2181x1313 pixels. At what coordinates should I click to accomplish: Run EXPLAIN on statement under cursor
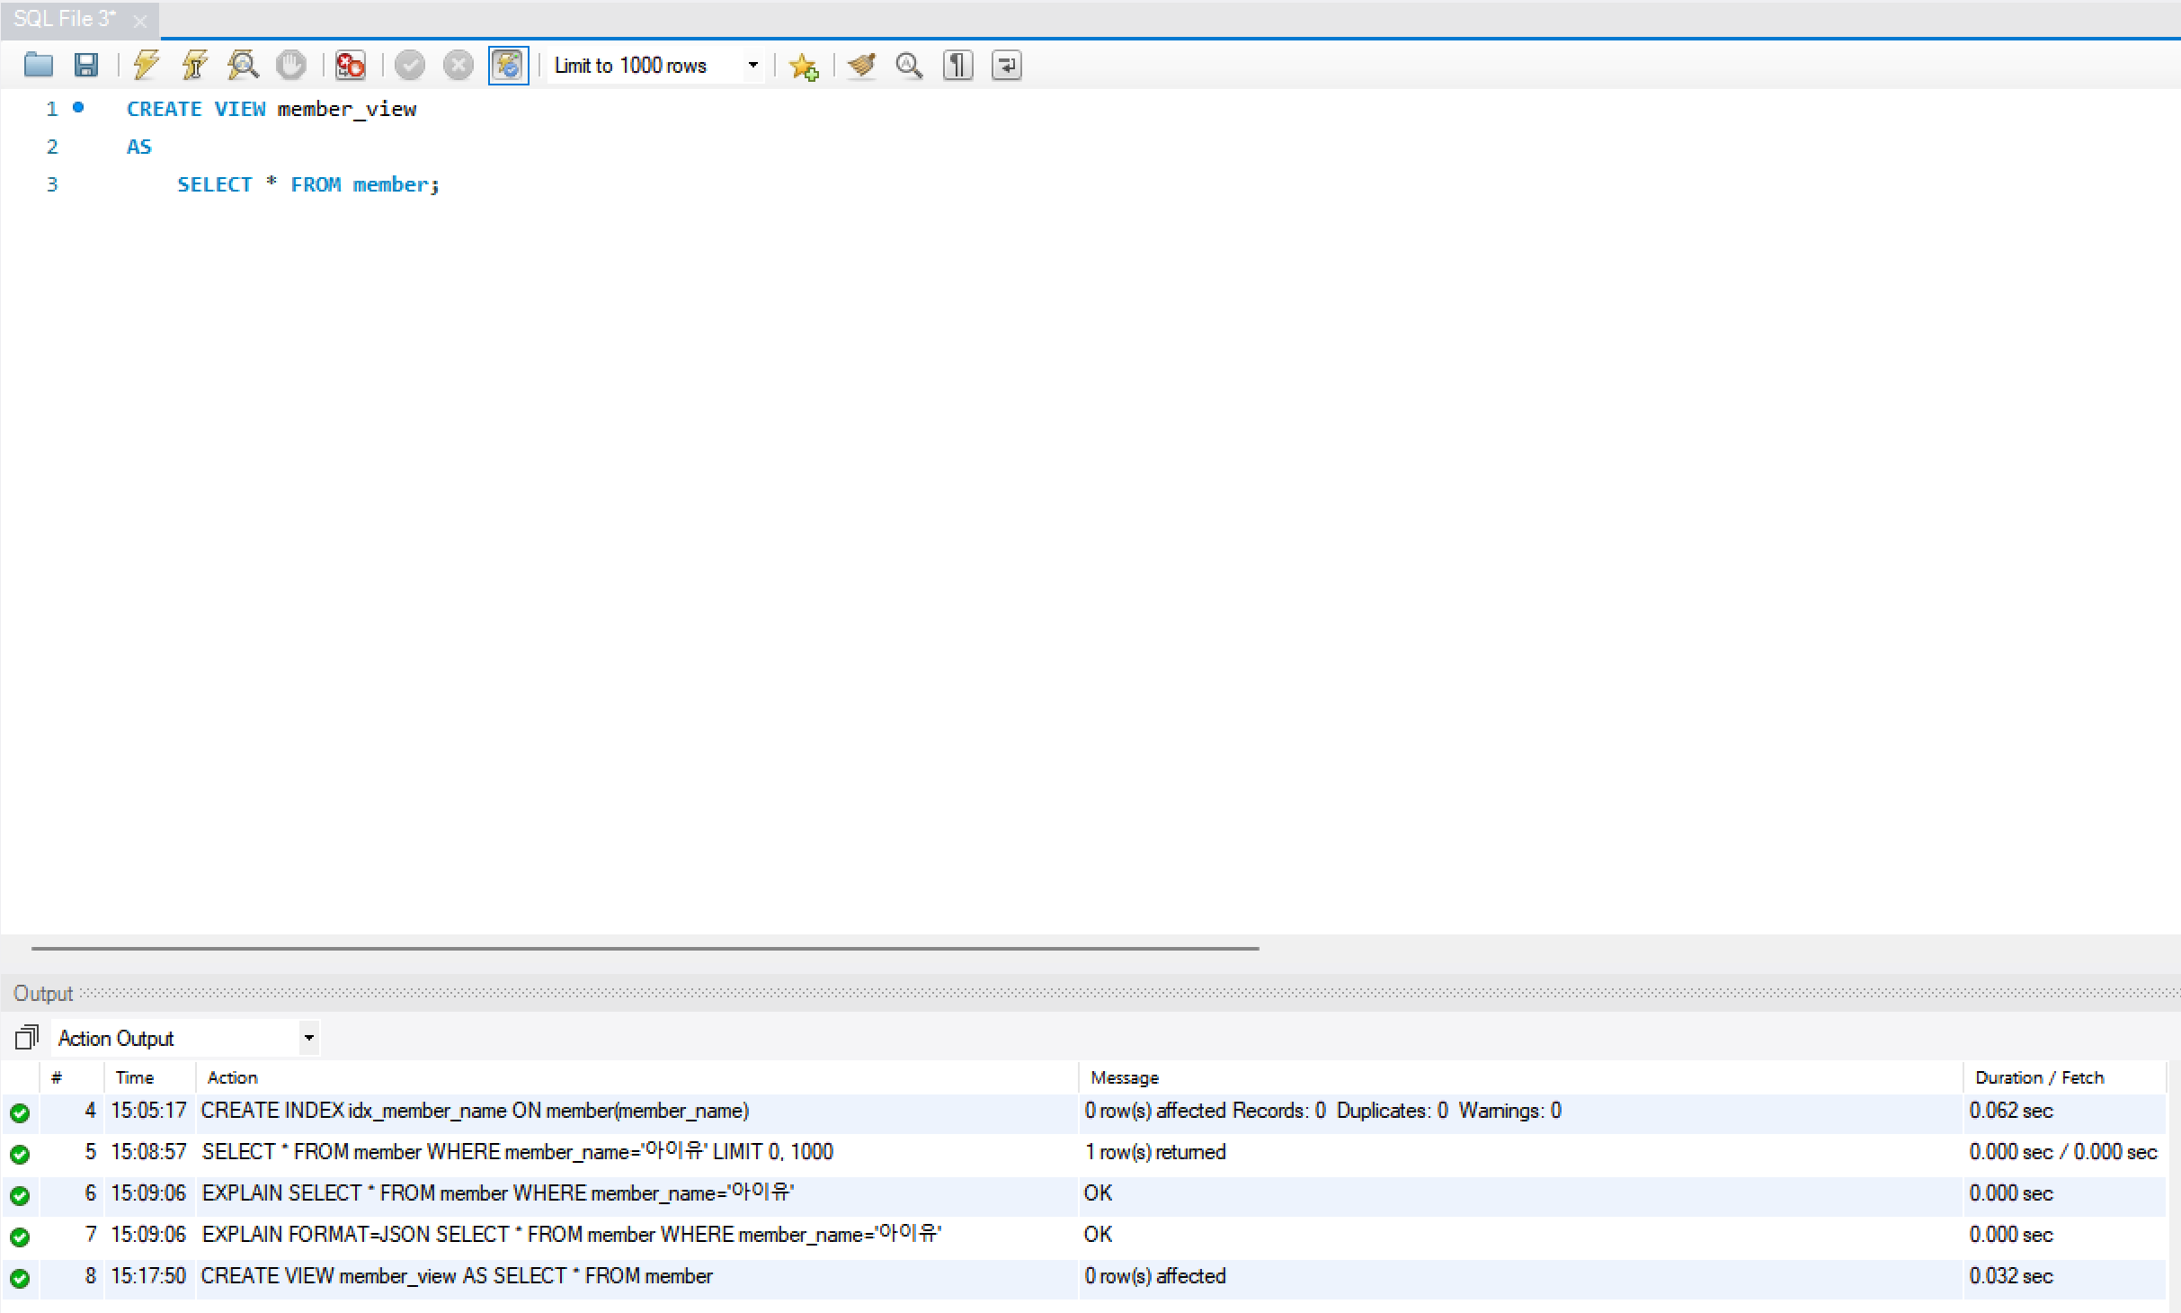(243, 65)
